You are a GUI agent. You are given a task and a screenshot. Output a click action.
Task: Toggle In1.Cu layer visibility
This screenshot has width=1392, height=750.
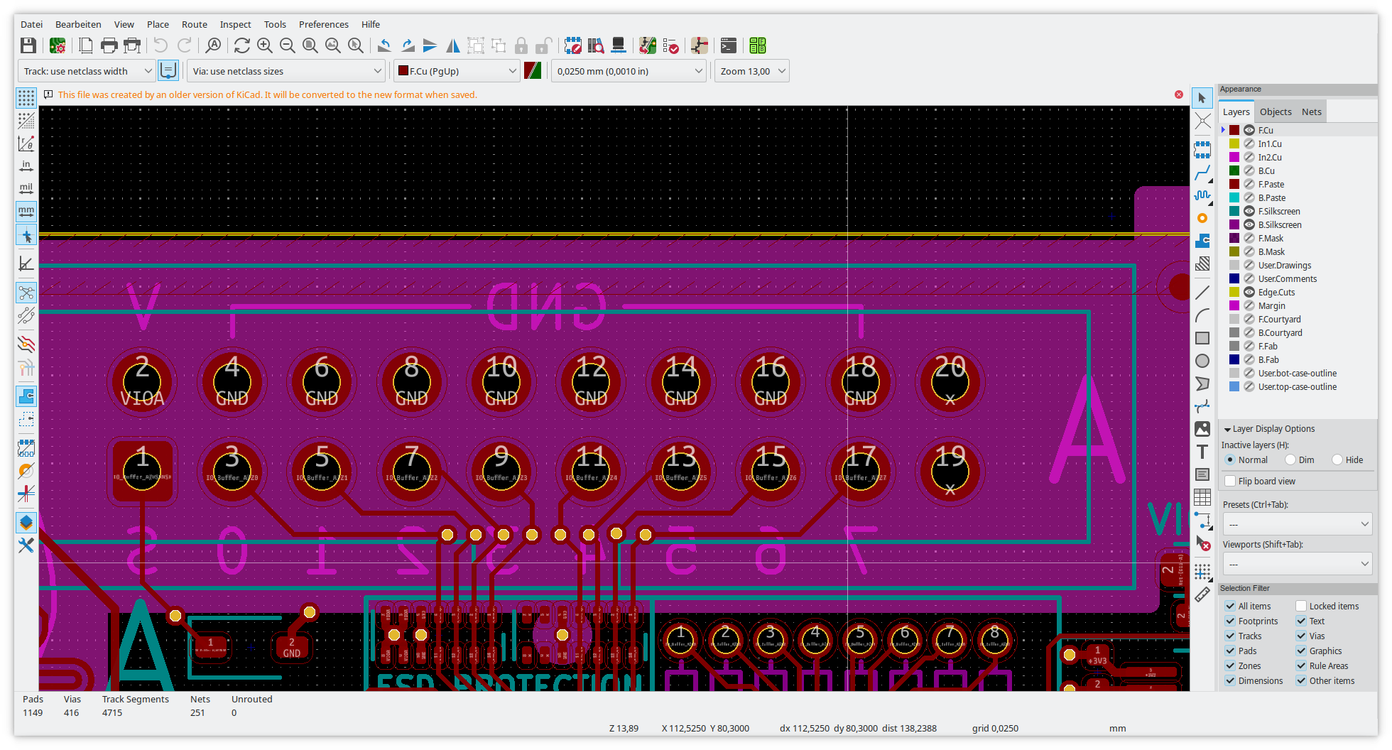[x=1249, y=144]
